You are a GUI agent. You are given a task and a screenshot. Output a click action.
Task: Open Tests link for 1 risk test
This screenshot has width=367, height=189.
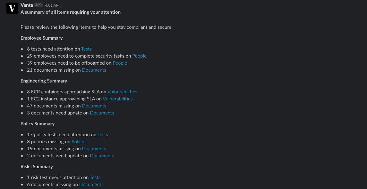coord(95,177)
